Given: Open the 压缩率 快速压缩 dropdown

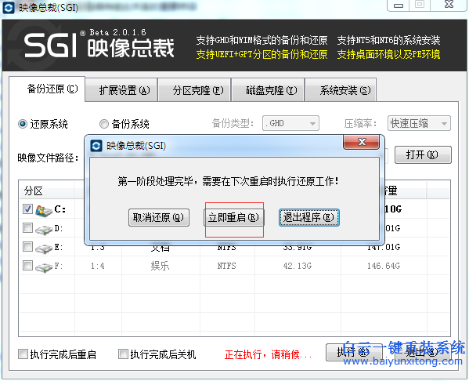Looking at the screenshot, I should (419, 123).
